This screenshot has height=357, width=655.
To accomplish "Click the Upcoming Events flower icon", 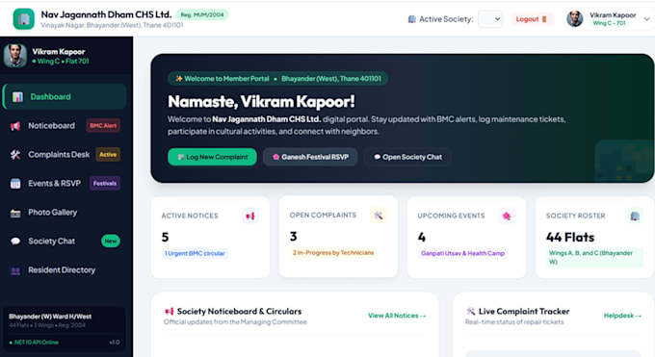I will click(x=507, y=216).
